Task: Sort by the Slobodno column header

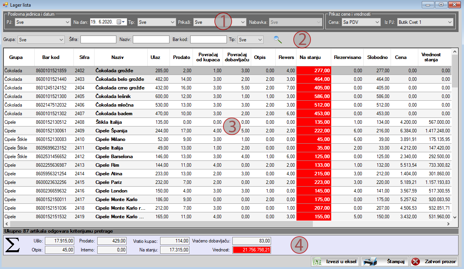Action: tap(377, 57)
